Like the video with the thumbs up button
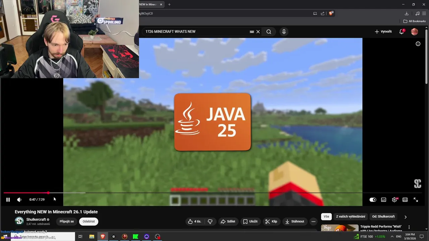This screenshot has height=241, width=429. pos(194,221)
